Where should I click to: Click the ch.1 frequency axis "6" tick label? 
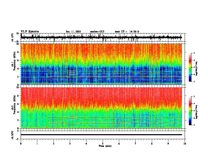coord(18,60)
